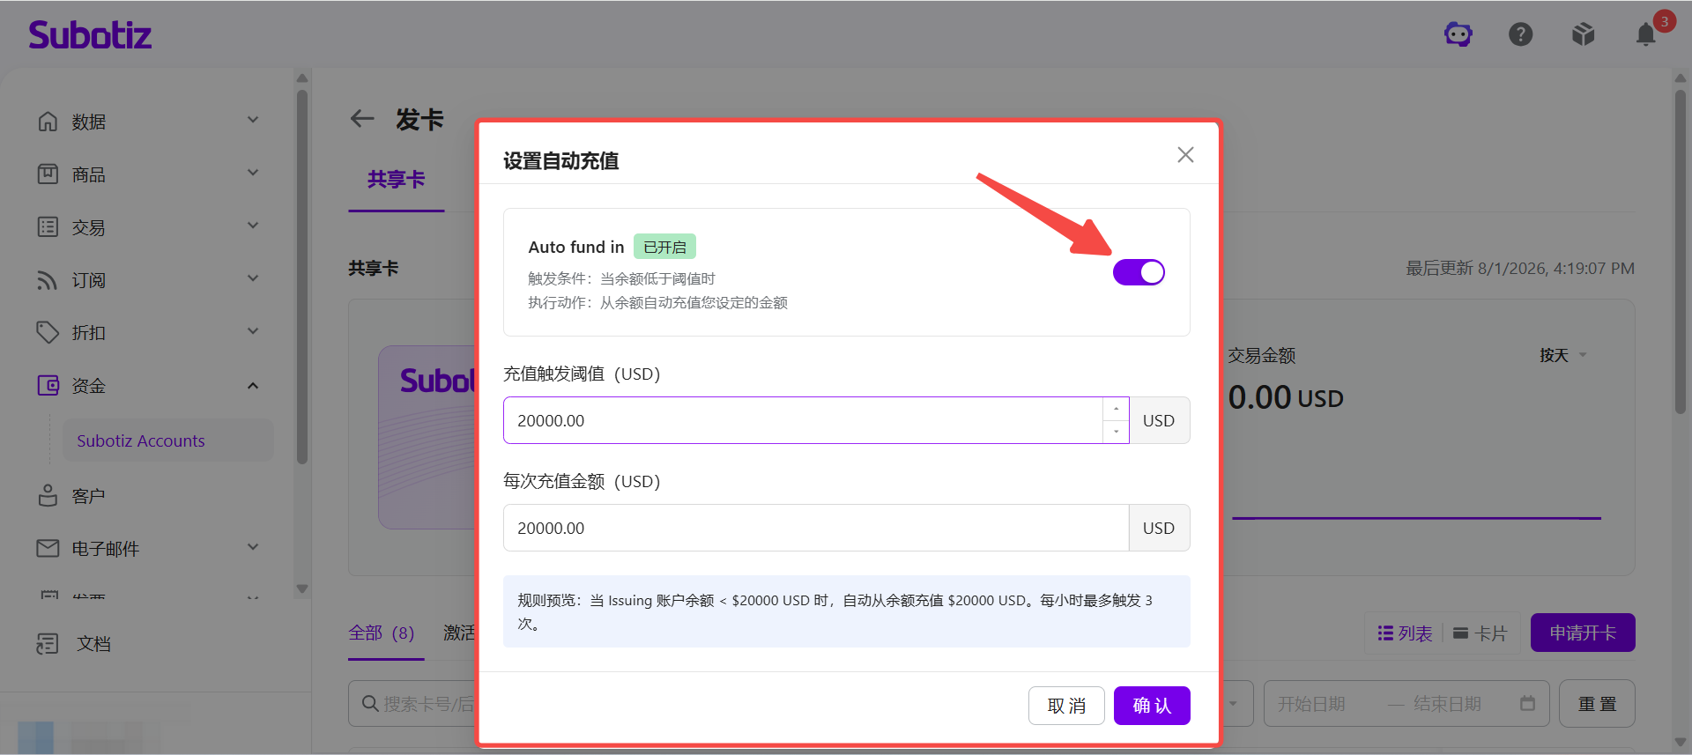Click the package box icon in header

1584,34
